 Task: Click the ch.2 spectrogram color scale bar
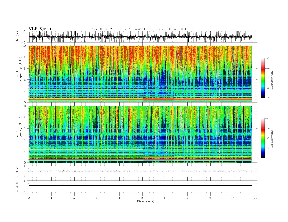(x=263, y=138)
